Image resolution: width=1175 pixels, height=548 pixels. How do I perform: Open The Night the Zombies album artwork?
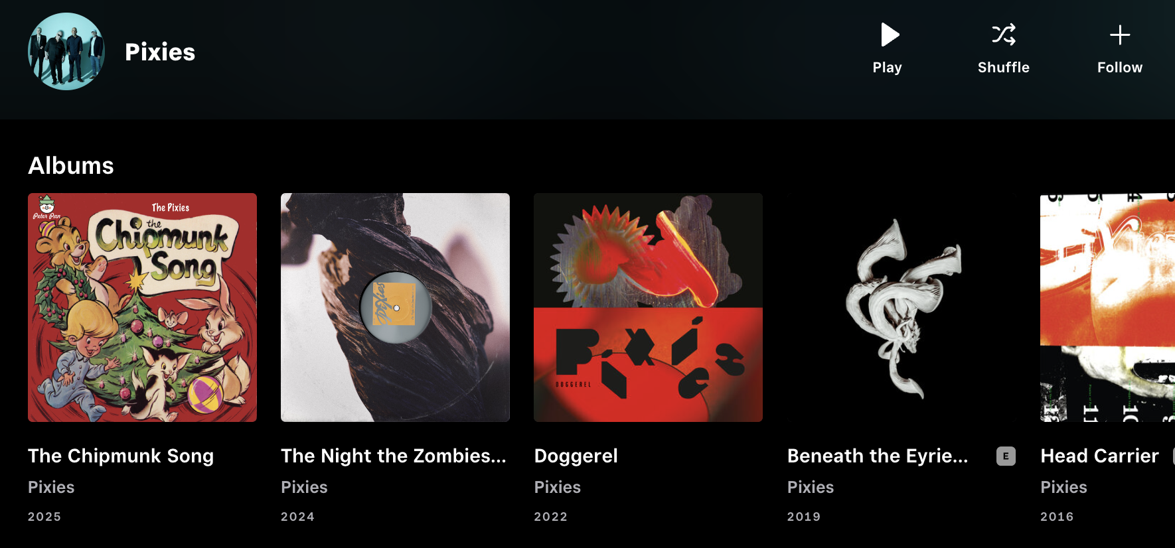[395, 307]
